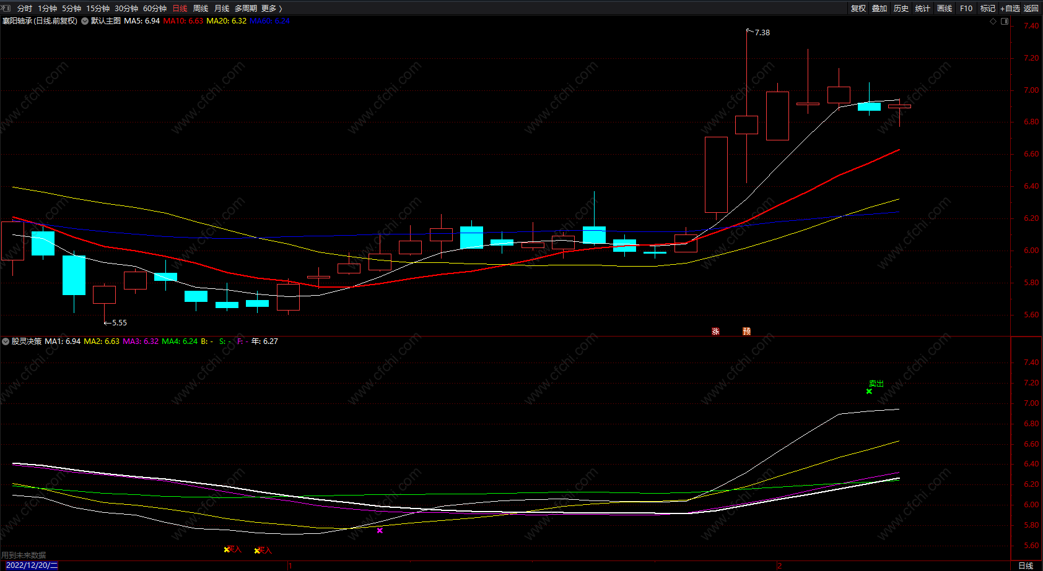Click the month 1 marker on time axis

[x=289, y=565]
